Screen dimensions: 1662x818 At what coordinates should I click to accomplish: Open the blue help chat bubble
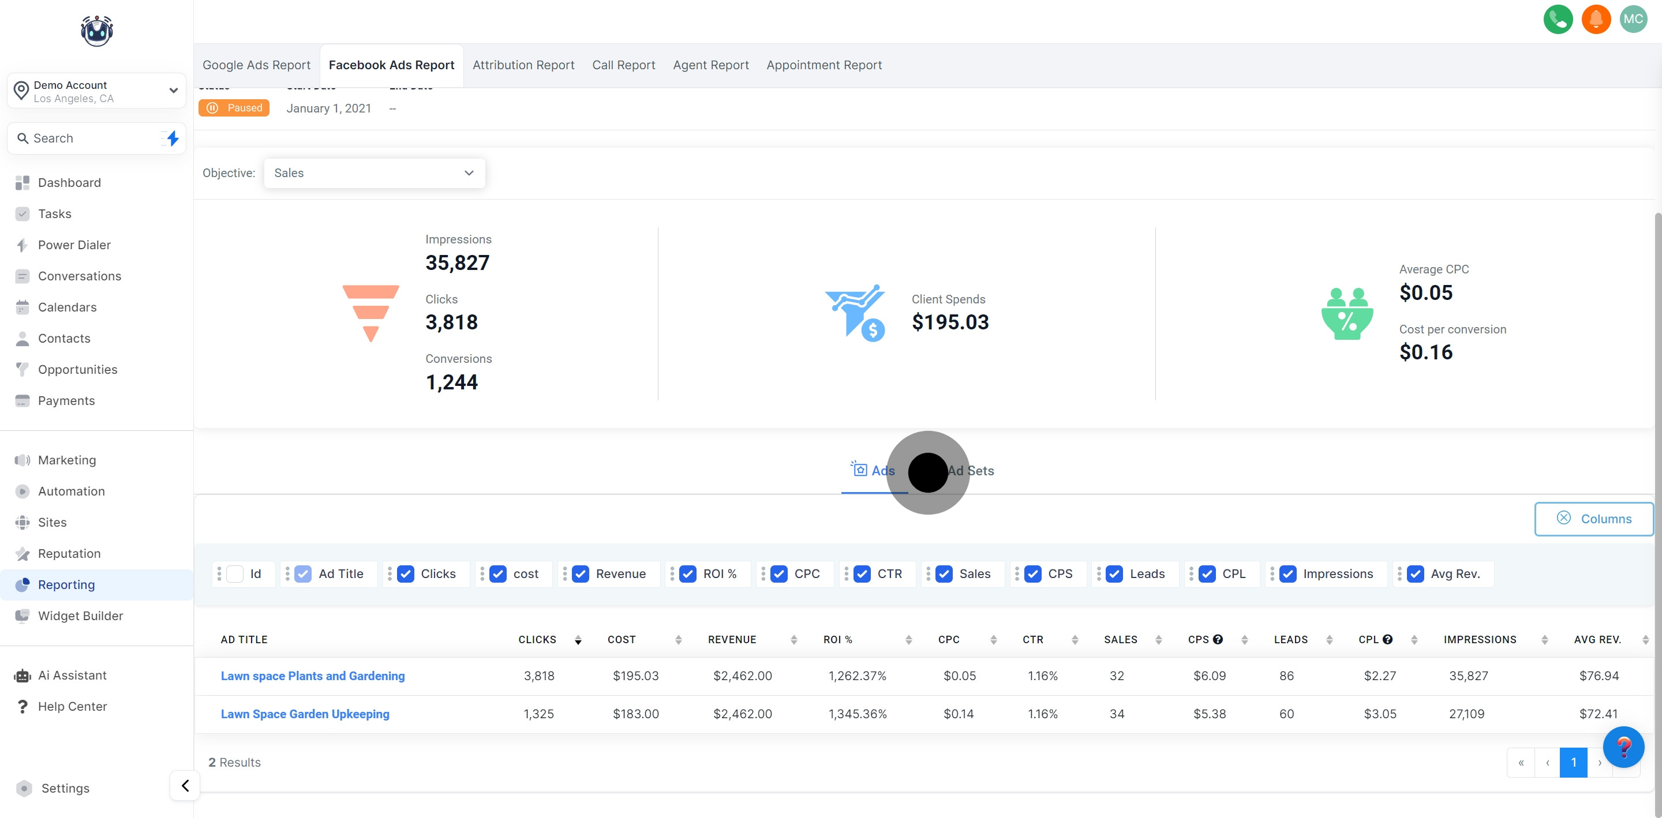click(1623, 746)
